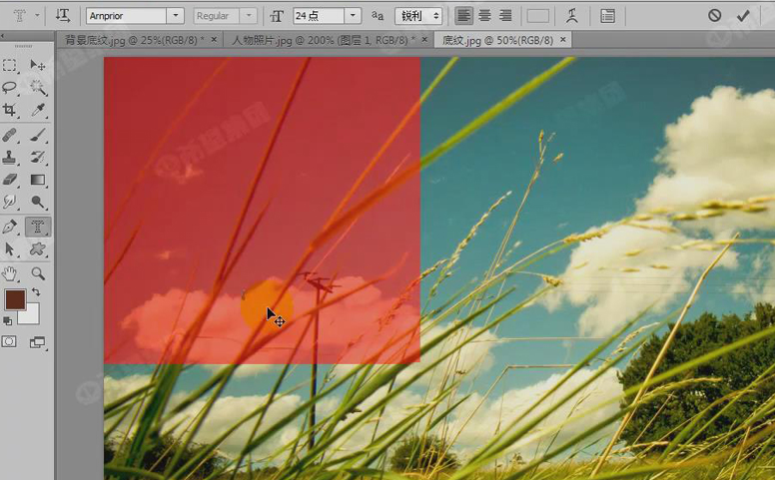Select the Hand tool
Viewport: 775px width, 480px height.
pyautogui.click(x=10, y=272)
